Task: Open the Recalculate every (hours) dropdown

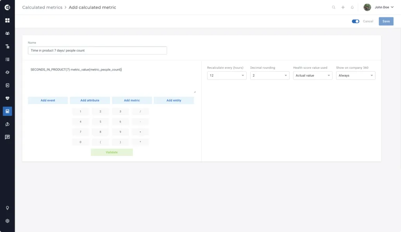Action: 227,76
